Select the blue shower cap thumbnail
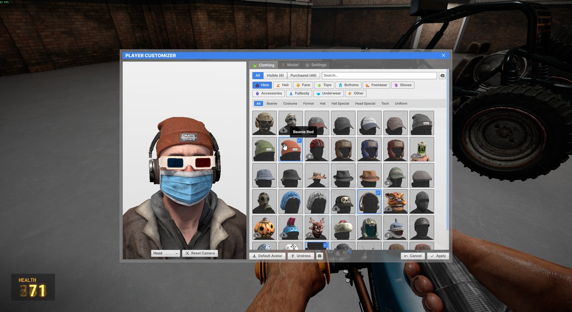Viewport: 572px width, 312px height. (x=290, y=202)
